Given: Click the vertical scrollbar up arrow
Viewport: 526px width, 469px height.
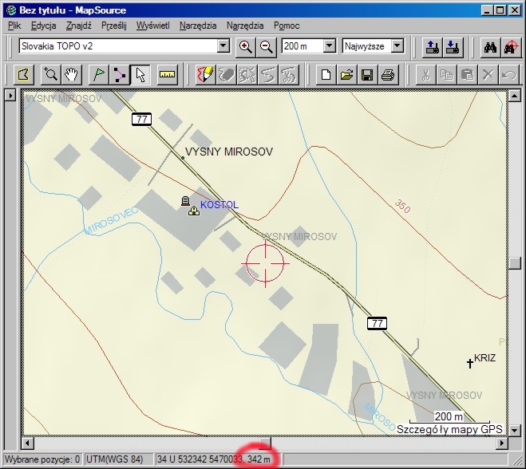Looking at the screenshot, I should (515, 97).
